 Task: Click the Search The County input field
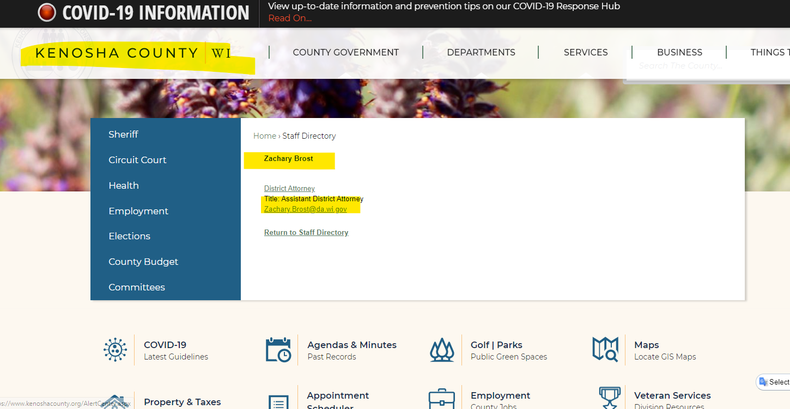tap(708, 66)
